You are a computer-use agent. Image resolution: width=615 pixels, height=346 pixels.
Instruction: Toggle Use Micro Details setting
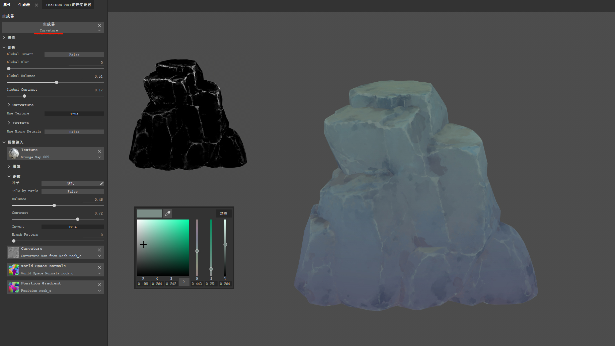pos(74,132)
